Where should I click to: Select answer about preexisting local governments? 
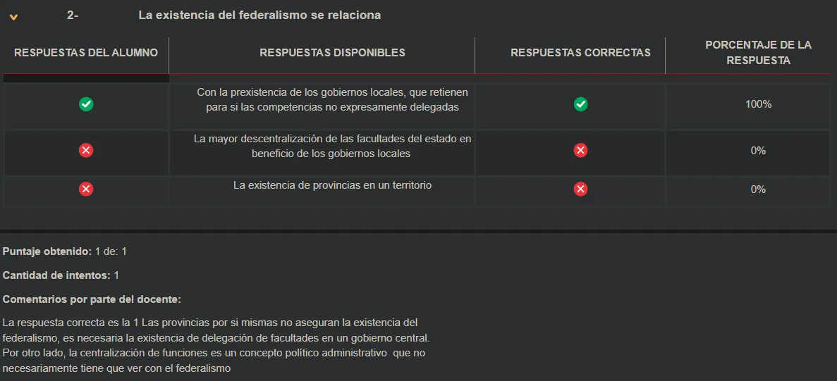332,100
